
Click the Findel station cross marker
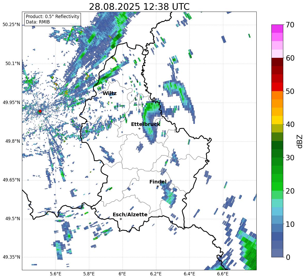[x=158, y=186]
